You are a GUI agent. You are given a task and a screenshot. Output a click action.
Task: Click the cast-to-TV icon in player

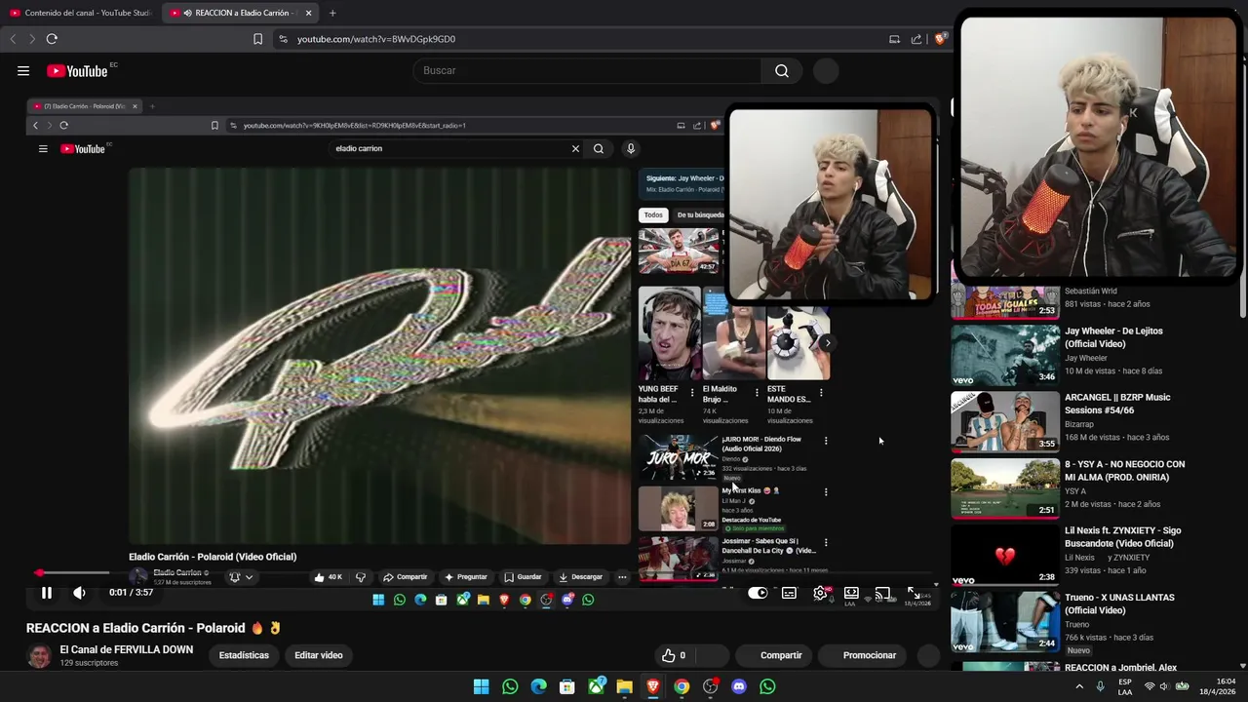coord(883,593)
